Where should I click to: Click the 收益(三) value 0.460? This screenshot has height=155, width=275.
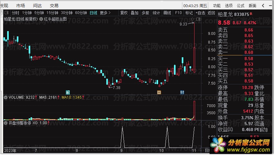(248, 129)
